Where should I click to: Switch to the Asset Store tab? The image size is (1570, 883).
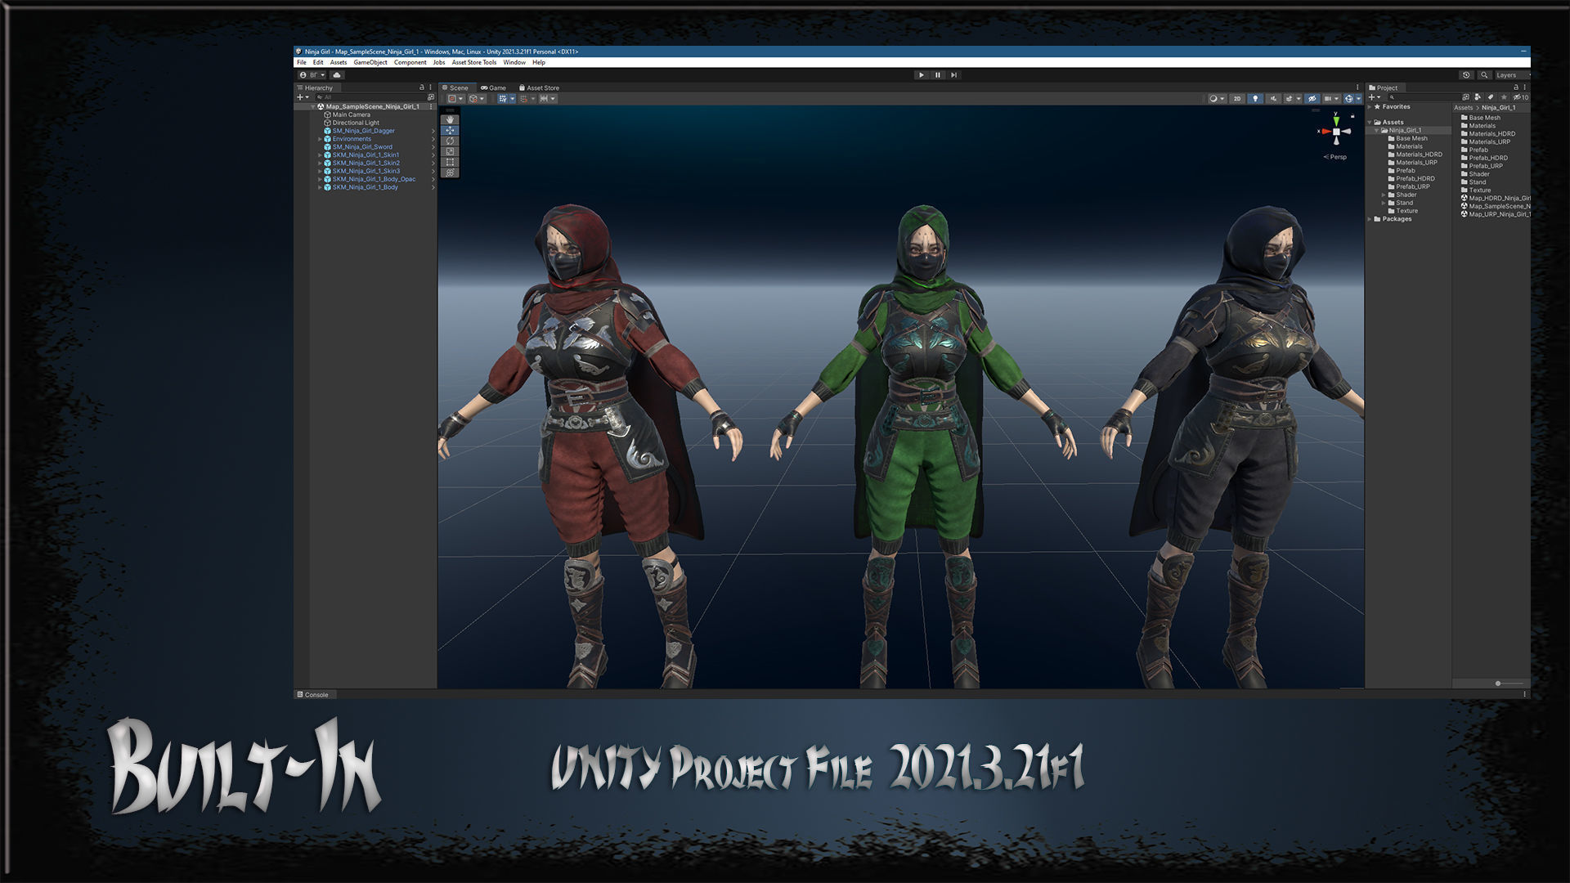point(539,87)
